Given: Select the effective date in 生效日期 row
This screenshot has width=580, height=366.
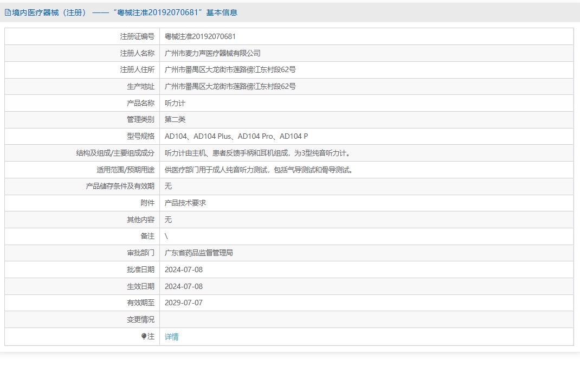Looking at the screenshot, I should coord(184,286).
